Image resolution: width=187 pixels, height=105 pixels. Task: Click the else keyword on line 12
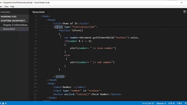pos(67,55)
